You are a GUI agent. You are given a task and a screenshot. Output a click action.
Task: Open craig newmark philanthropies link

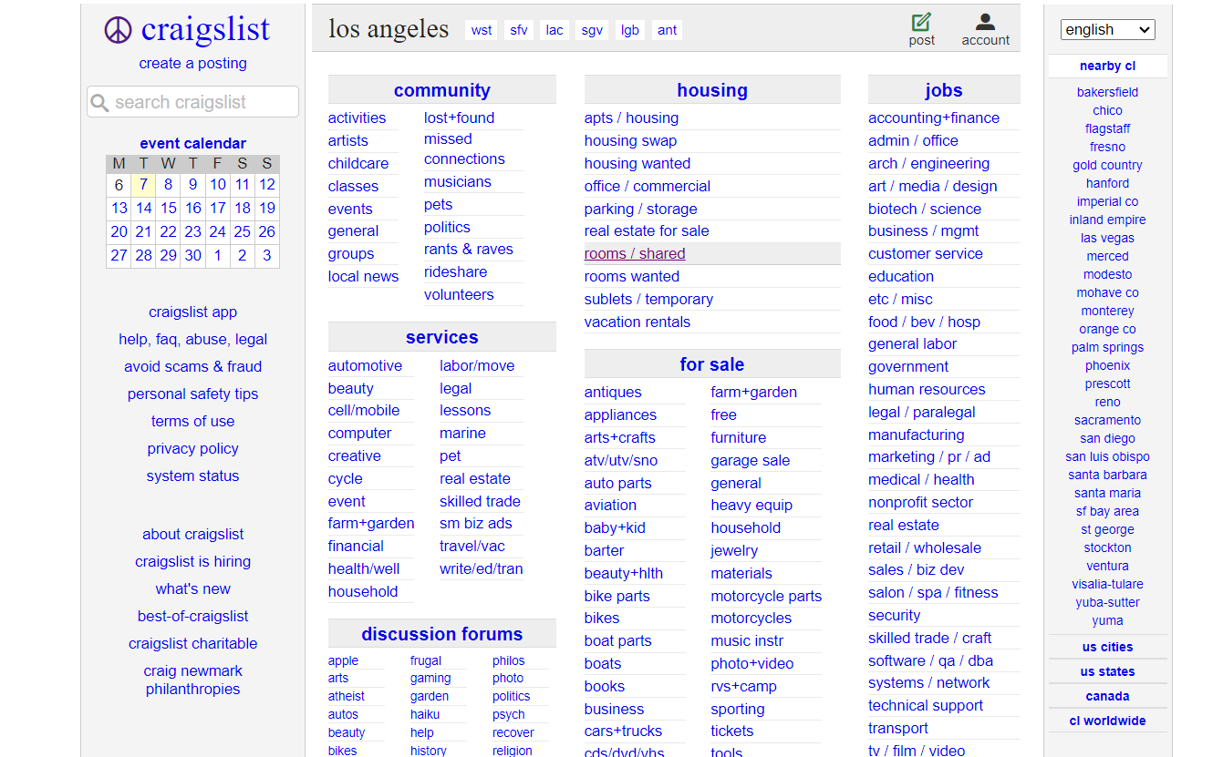pos(192,680)
